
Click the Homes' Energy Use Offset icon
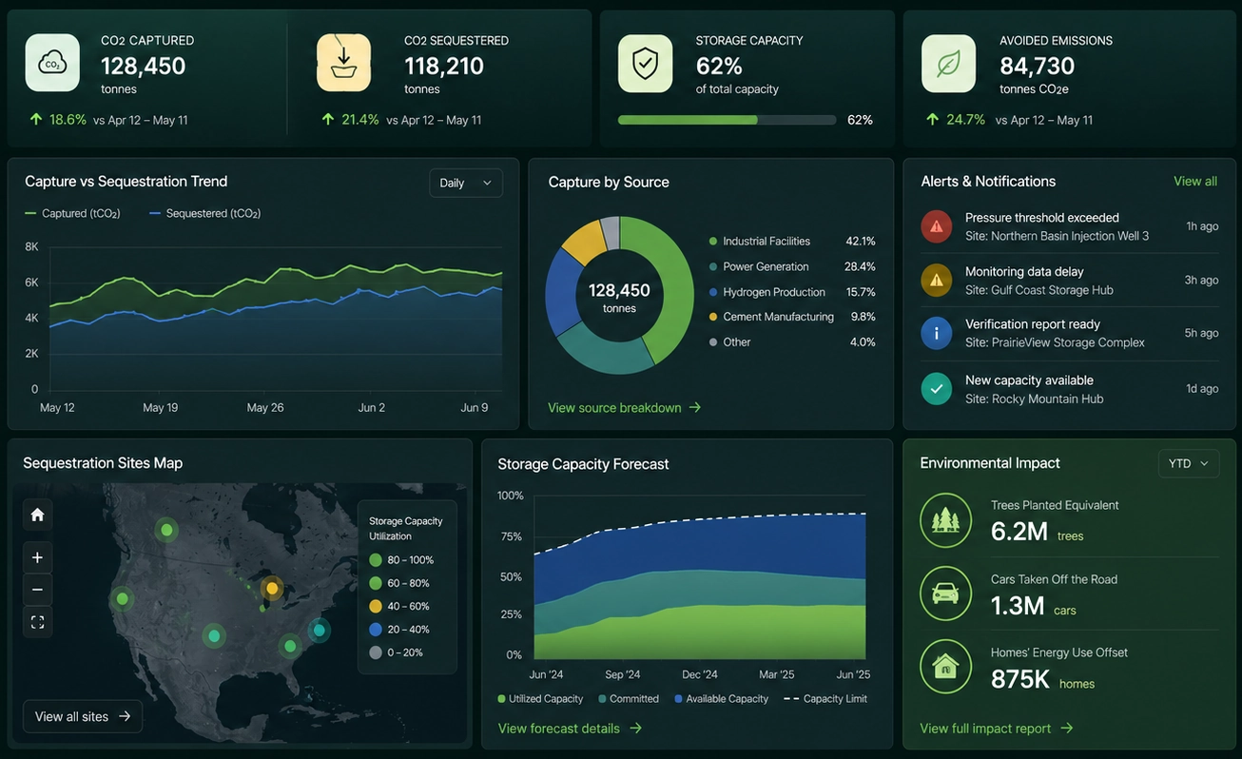[945, 667]
